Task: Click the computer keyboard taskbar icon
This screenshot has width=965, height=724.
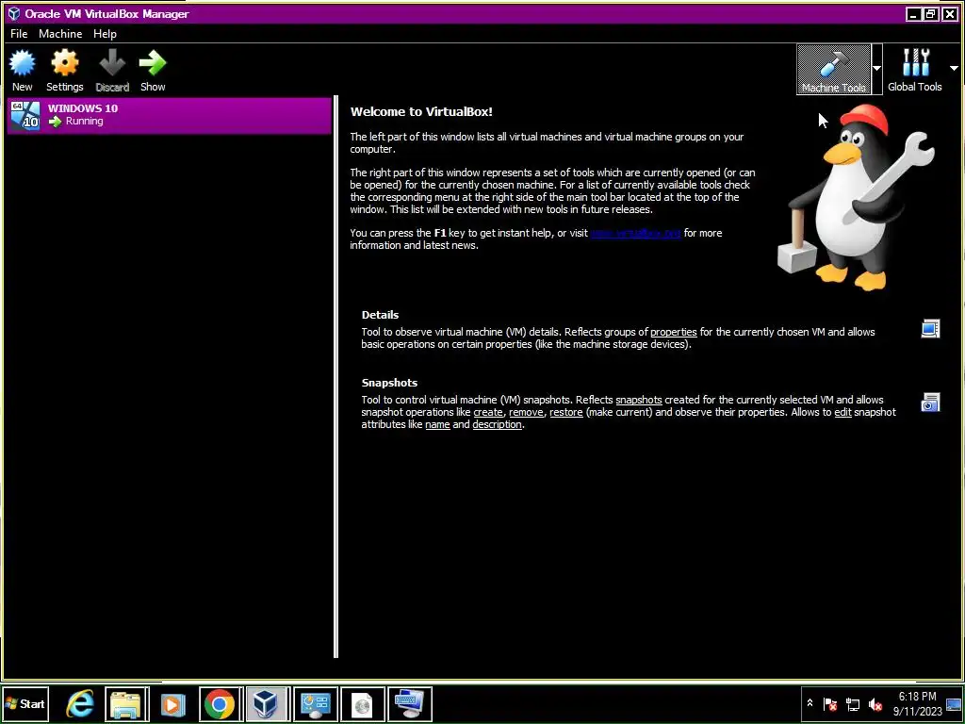Action: click(410, 703)
